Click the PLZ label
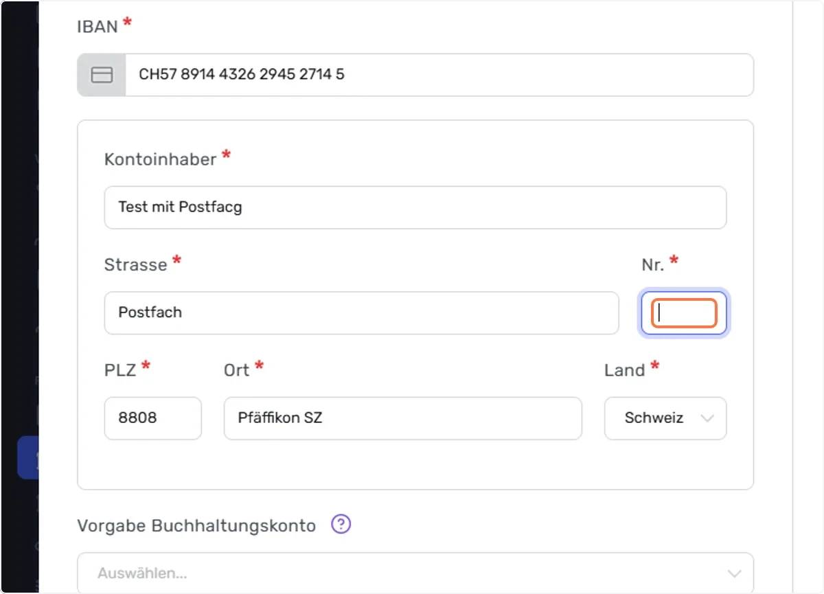Screen dimensions: 824x594 pyautogui.click(x=120, y=370)
